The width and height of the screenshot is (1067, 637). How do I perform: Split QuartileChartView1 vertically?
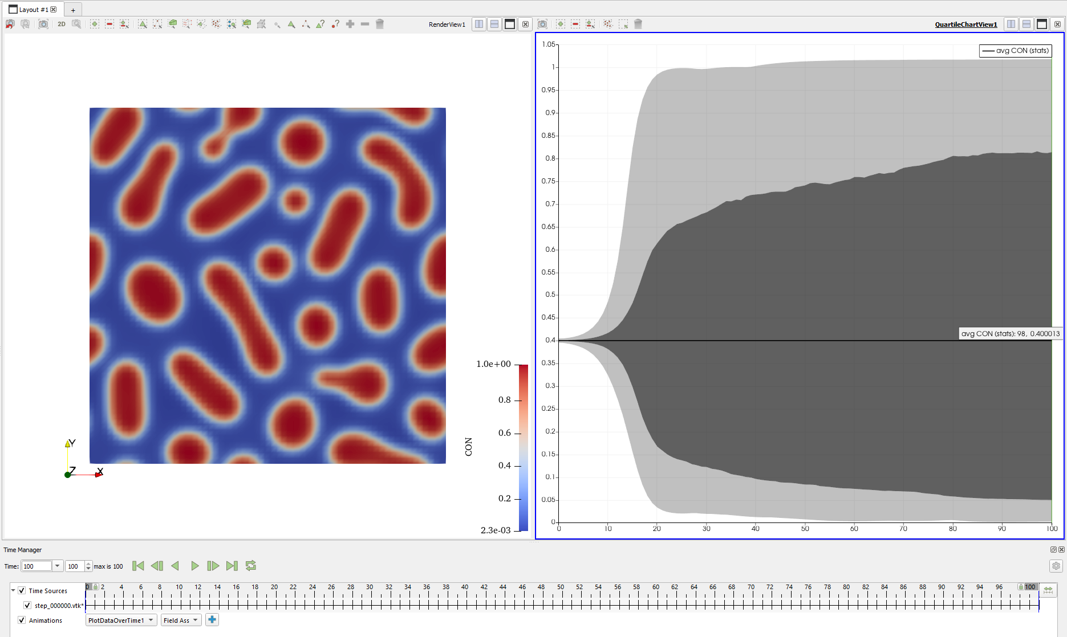tap(1027, 24)
